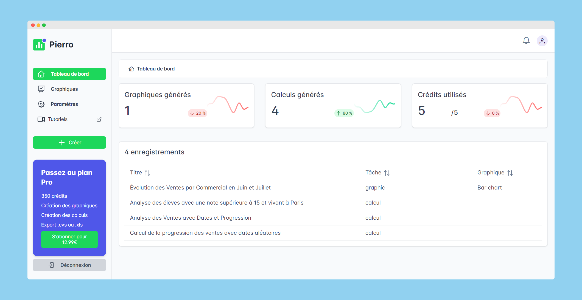Sort the table by Titre column
This screenshot has height=300, width=582.
147,173
